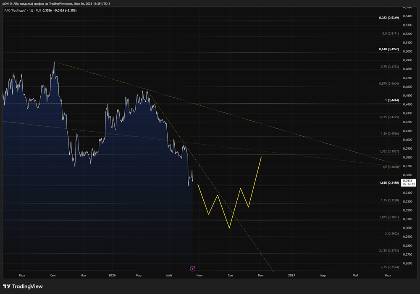
Task: Click the RUS exchange label
Action: tap(38, 10)
